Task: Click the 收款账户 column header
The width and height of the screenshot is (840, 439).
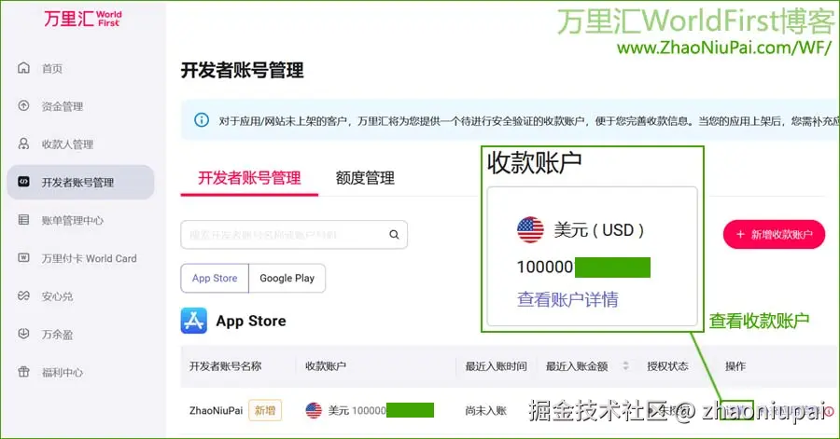Action: [326, 365]
